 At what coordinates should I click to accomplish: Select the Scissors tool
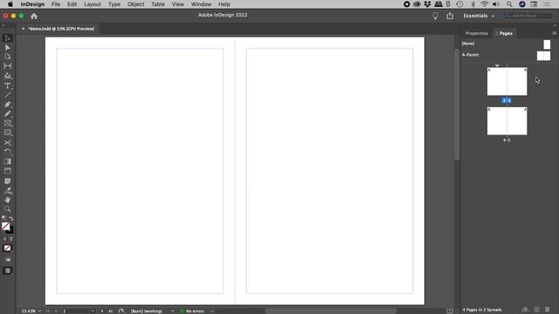click(8, 142)
